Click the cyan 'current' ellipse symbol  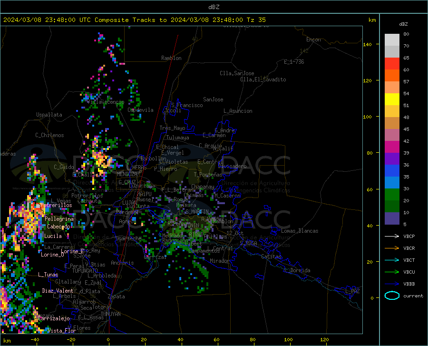(392, 296)
